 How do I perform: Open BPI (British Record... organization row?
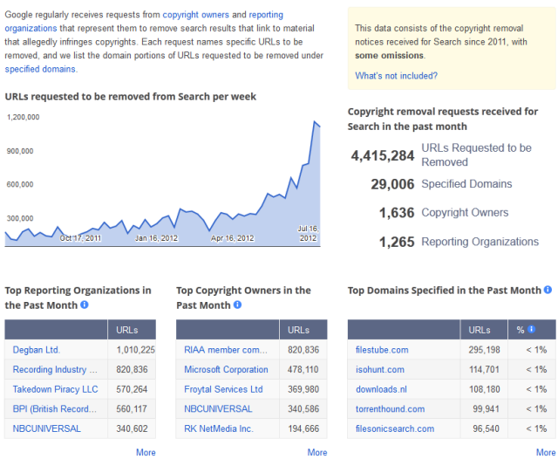pyautogui.click(x=55, y=409)
